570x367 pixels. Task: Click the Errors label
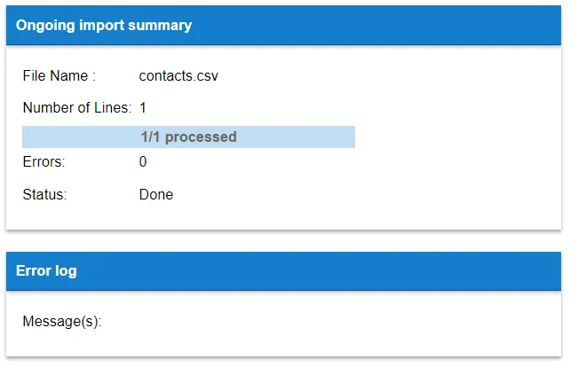tap(44, 162)
